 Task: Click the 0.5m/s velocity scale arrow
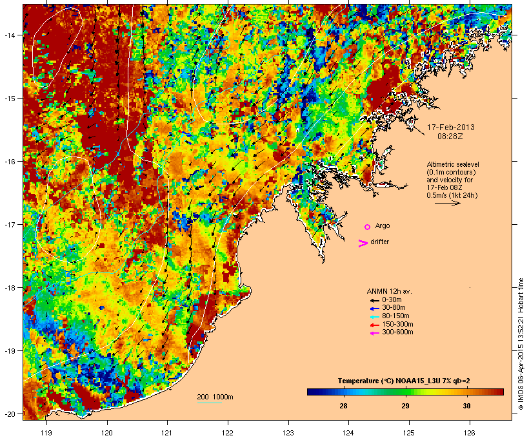(x=447, y=203)
